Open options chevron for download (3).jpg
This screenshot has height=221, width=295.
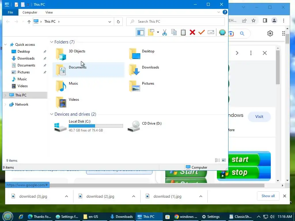(x=67, y=196)
